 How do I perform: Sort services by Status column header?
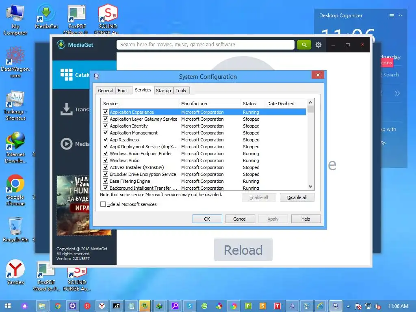(252, 104)
